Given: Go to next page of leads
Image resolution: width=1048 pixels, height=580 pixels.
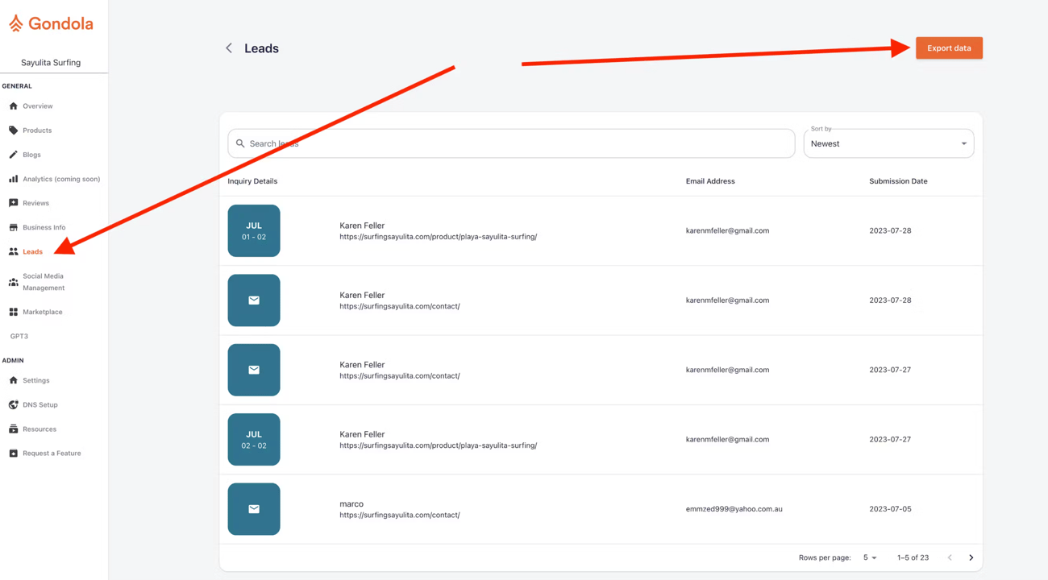Looking at the screenshot, I should (x=971, y=557).
